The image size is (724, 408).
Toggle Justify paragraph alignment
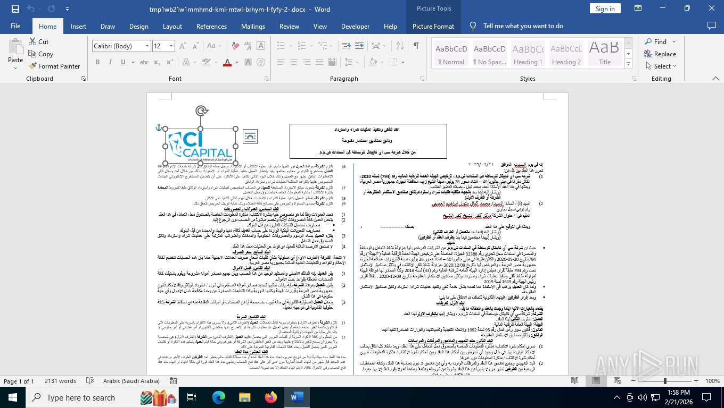pyautogui.click(x=319, y=62)
